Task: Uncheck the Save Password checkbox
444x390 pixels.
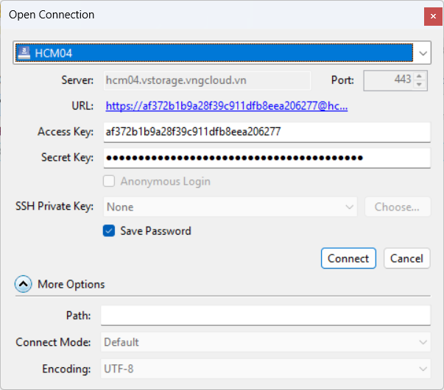Action: 110,231
